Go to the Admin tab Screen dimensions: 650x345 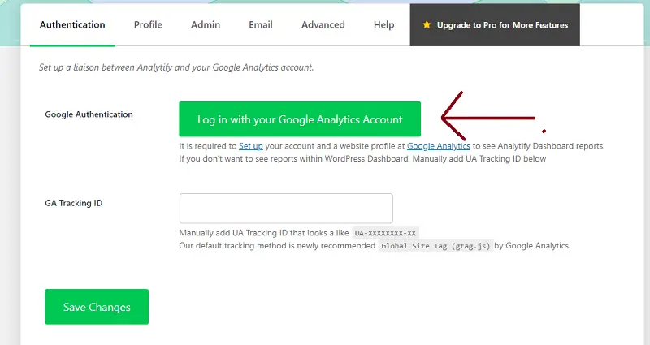206,24
